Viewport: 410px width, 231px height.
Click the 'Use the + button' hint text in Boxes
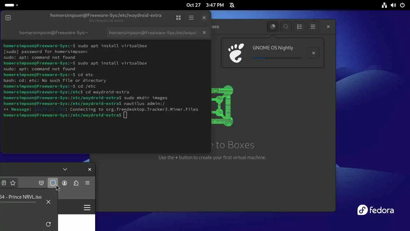click(212, 158)
